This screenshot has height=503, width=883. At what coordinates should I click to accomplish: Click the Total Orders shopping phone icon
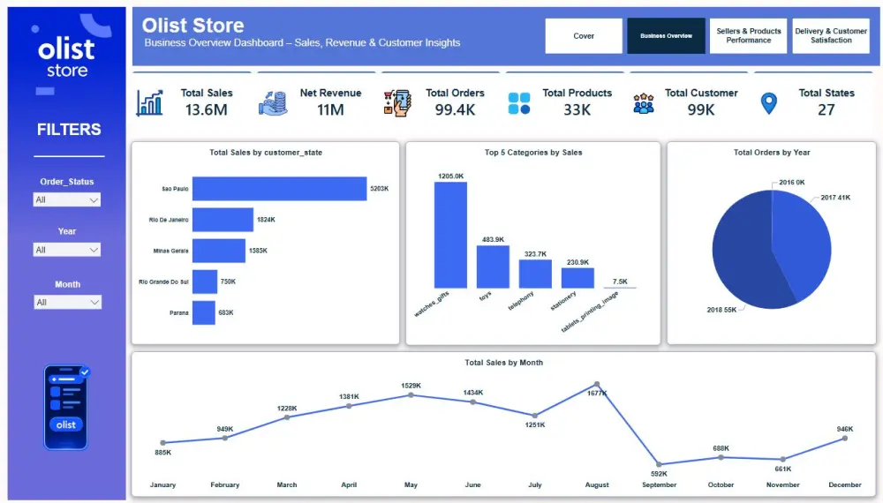point(397,103)
